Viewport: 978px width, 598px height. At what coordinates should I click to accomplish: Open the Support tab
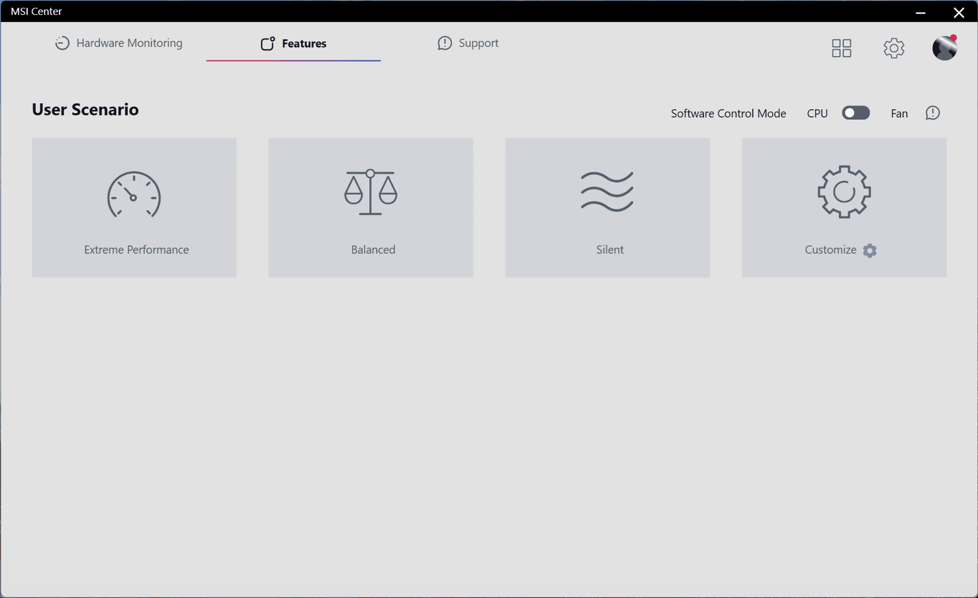tap(468, 43)
